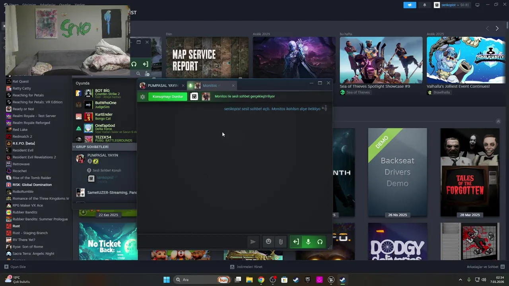The height and width of the screenshot is (286, 509).
Task: Open Unreal Engine from taskbar
Action: point(331,280)
